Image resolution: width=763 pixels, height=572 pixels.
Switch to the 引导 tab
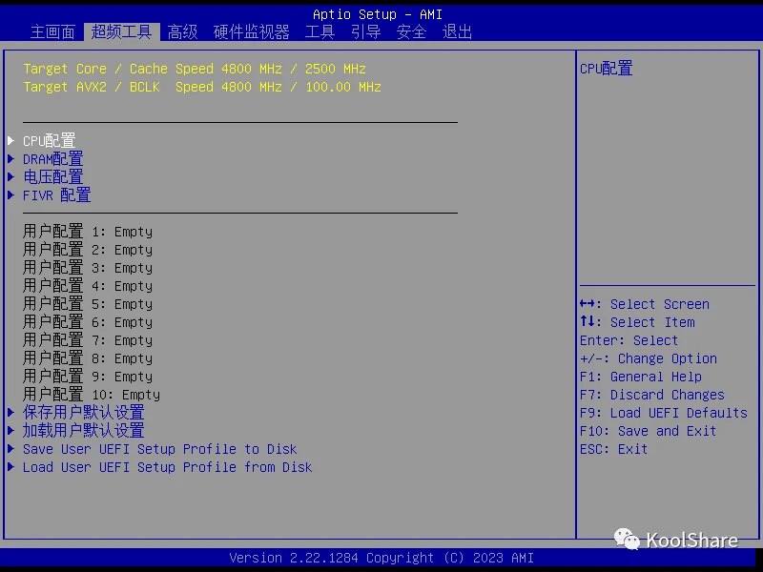click(x=365, y=32)
